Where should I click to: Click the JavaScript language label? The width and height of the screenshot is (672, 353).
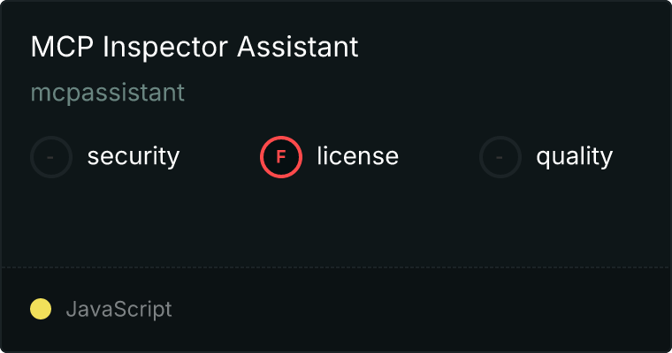[119, 310]
